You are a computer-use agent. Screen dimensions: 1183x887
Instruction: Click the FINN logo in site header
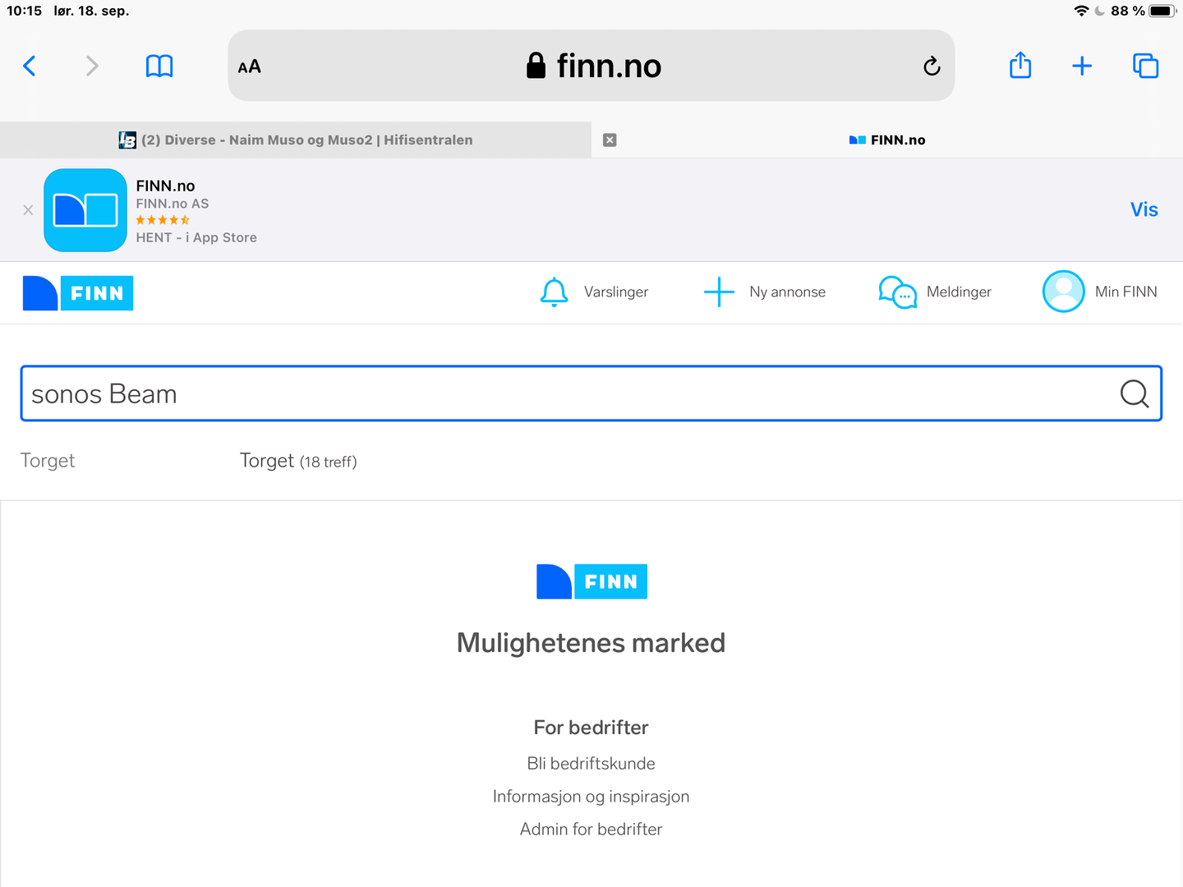click(x=78, y=293)
